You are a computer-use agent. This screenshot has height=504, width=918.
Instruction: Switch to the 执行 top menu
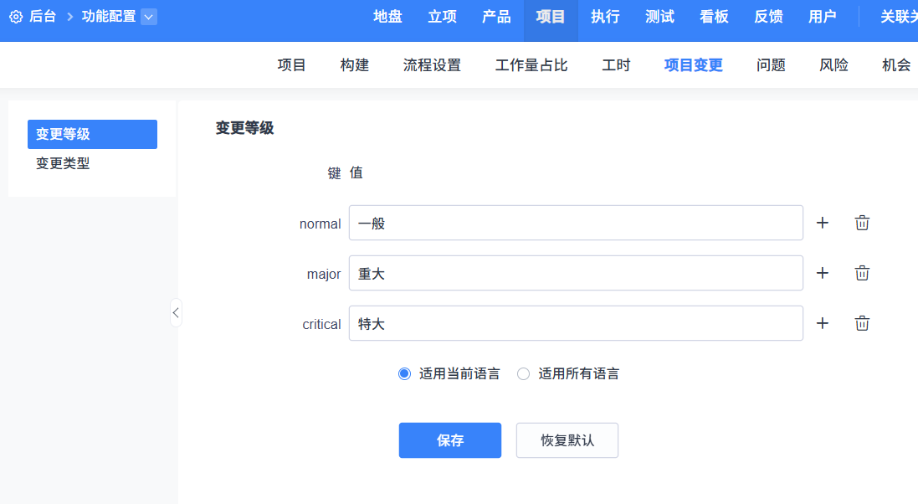[x=605, y=17]
